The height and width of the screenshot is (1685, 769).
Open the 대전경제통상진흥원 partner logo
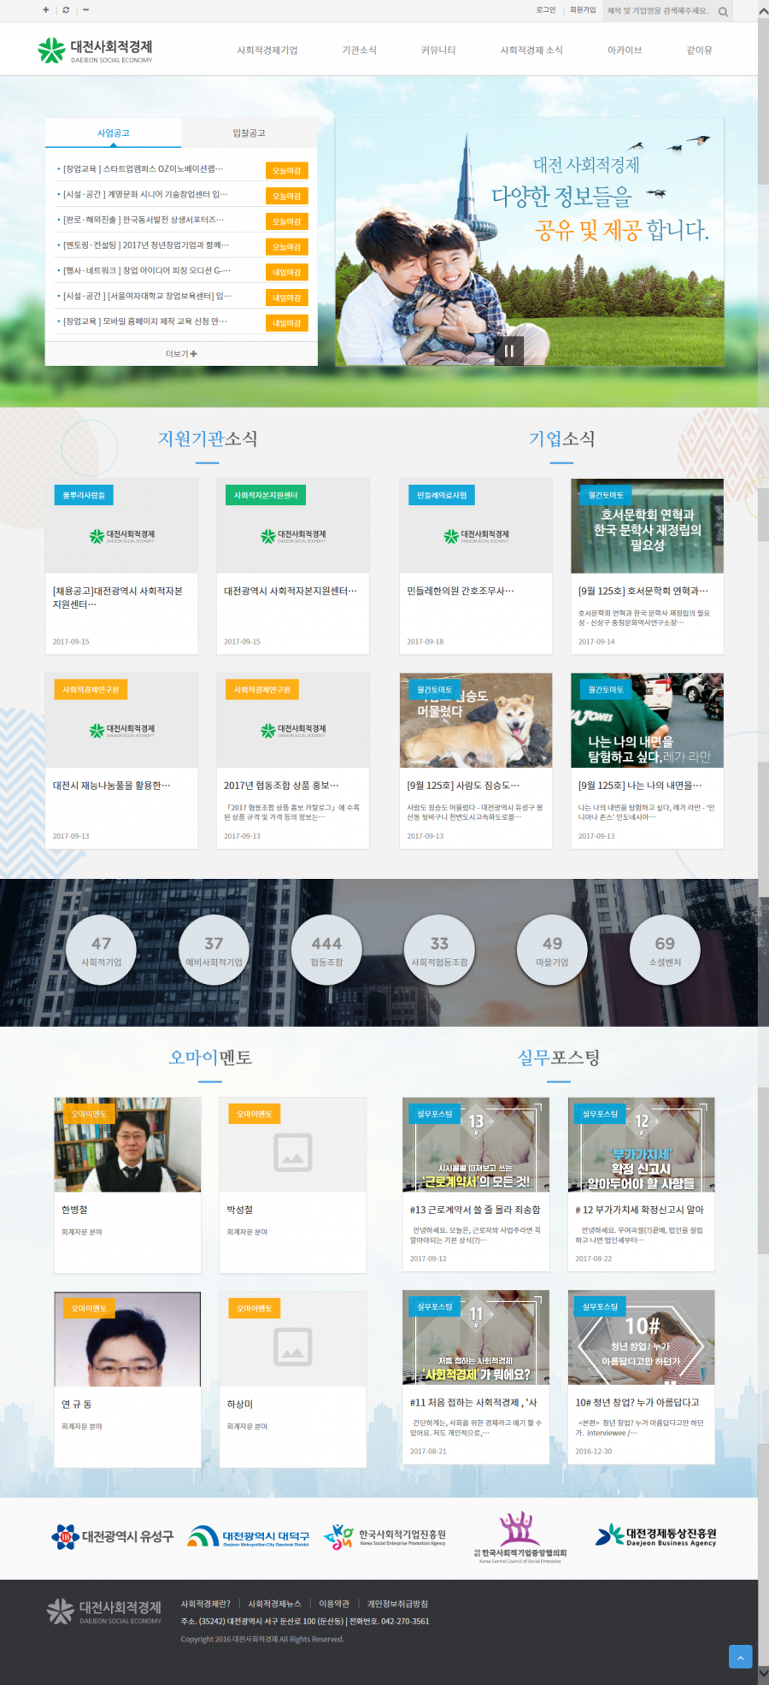click(656, 1536)
